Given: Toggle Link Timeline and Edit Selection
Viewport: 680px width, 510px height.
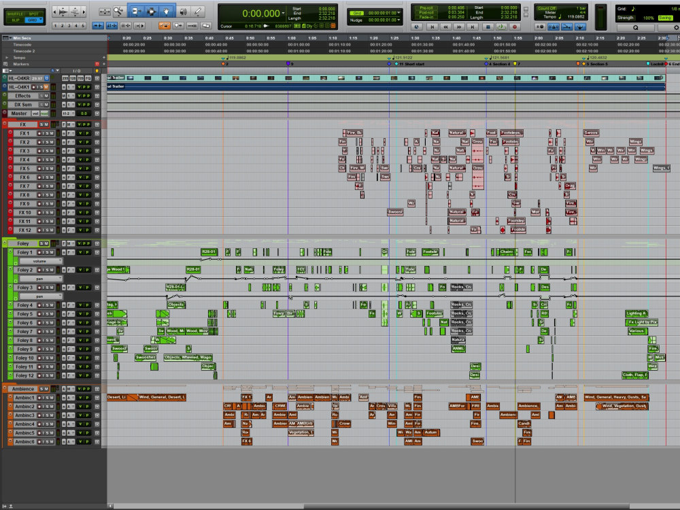Looking at the screenshot, I should (112, 26).
